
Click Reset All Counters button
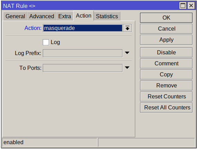[x=166, y=107]
